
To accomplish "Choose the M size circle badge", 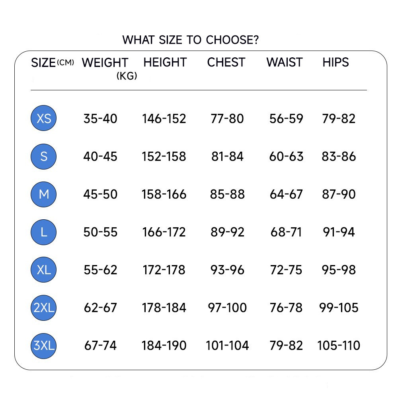I will 44,194.
